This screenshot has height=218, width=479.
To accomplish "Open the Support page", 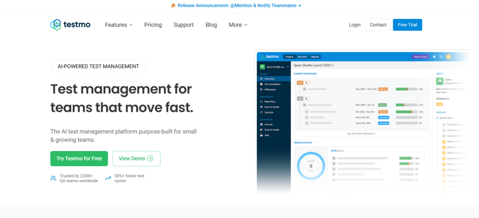I will [x=183, y=25].
